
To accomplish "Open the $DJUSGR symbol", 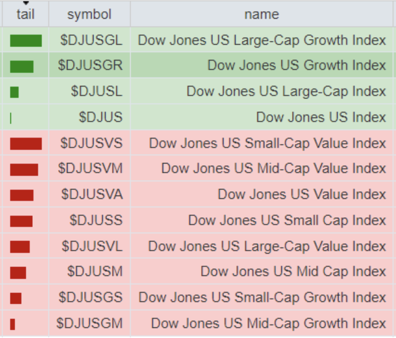I will tap(90, 65).
